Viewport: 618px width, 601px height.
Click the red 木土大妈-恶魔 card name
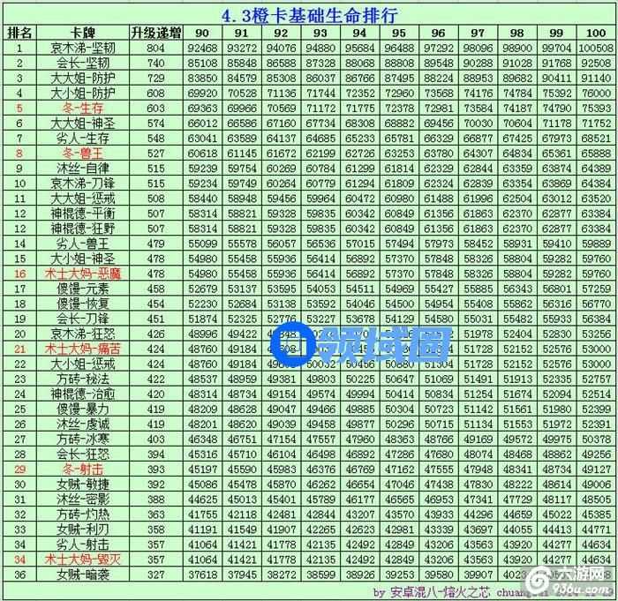[x=82, y=273]
